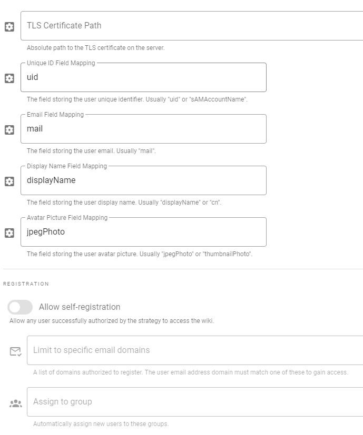
Task: Click the envelope icon beside email domains field
Action: pos(16,351)
